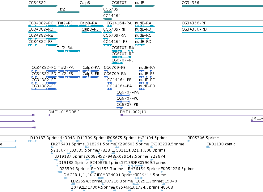Select protein Taf2-PB
The image size is (263, 192).
tap(69, 77)
